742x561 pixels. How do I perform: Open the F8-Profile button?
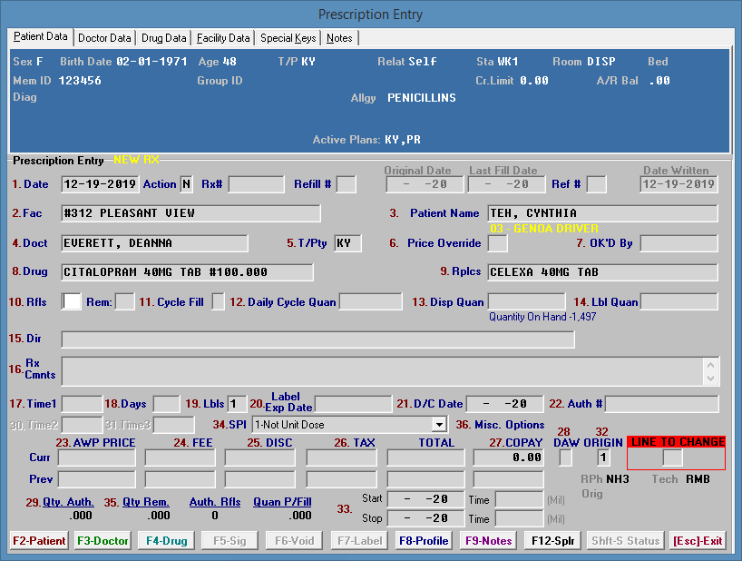pyautogui.click(x=424, y=541)
